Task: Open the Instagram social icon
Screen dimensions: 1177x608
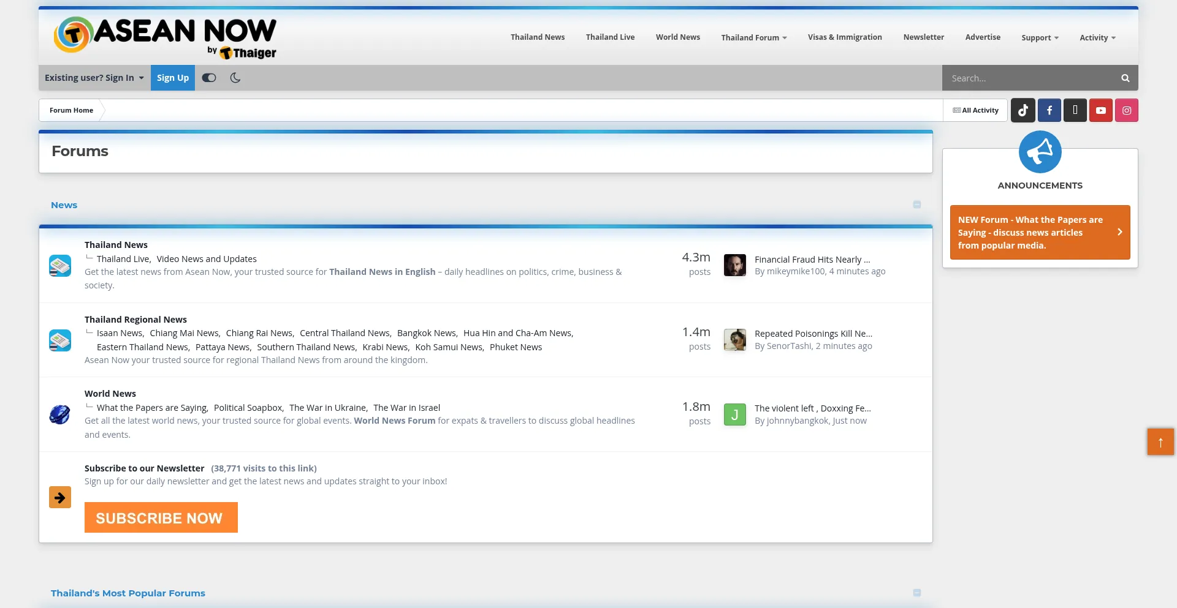Action: pos(1127,110)
